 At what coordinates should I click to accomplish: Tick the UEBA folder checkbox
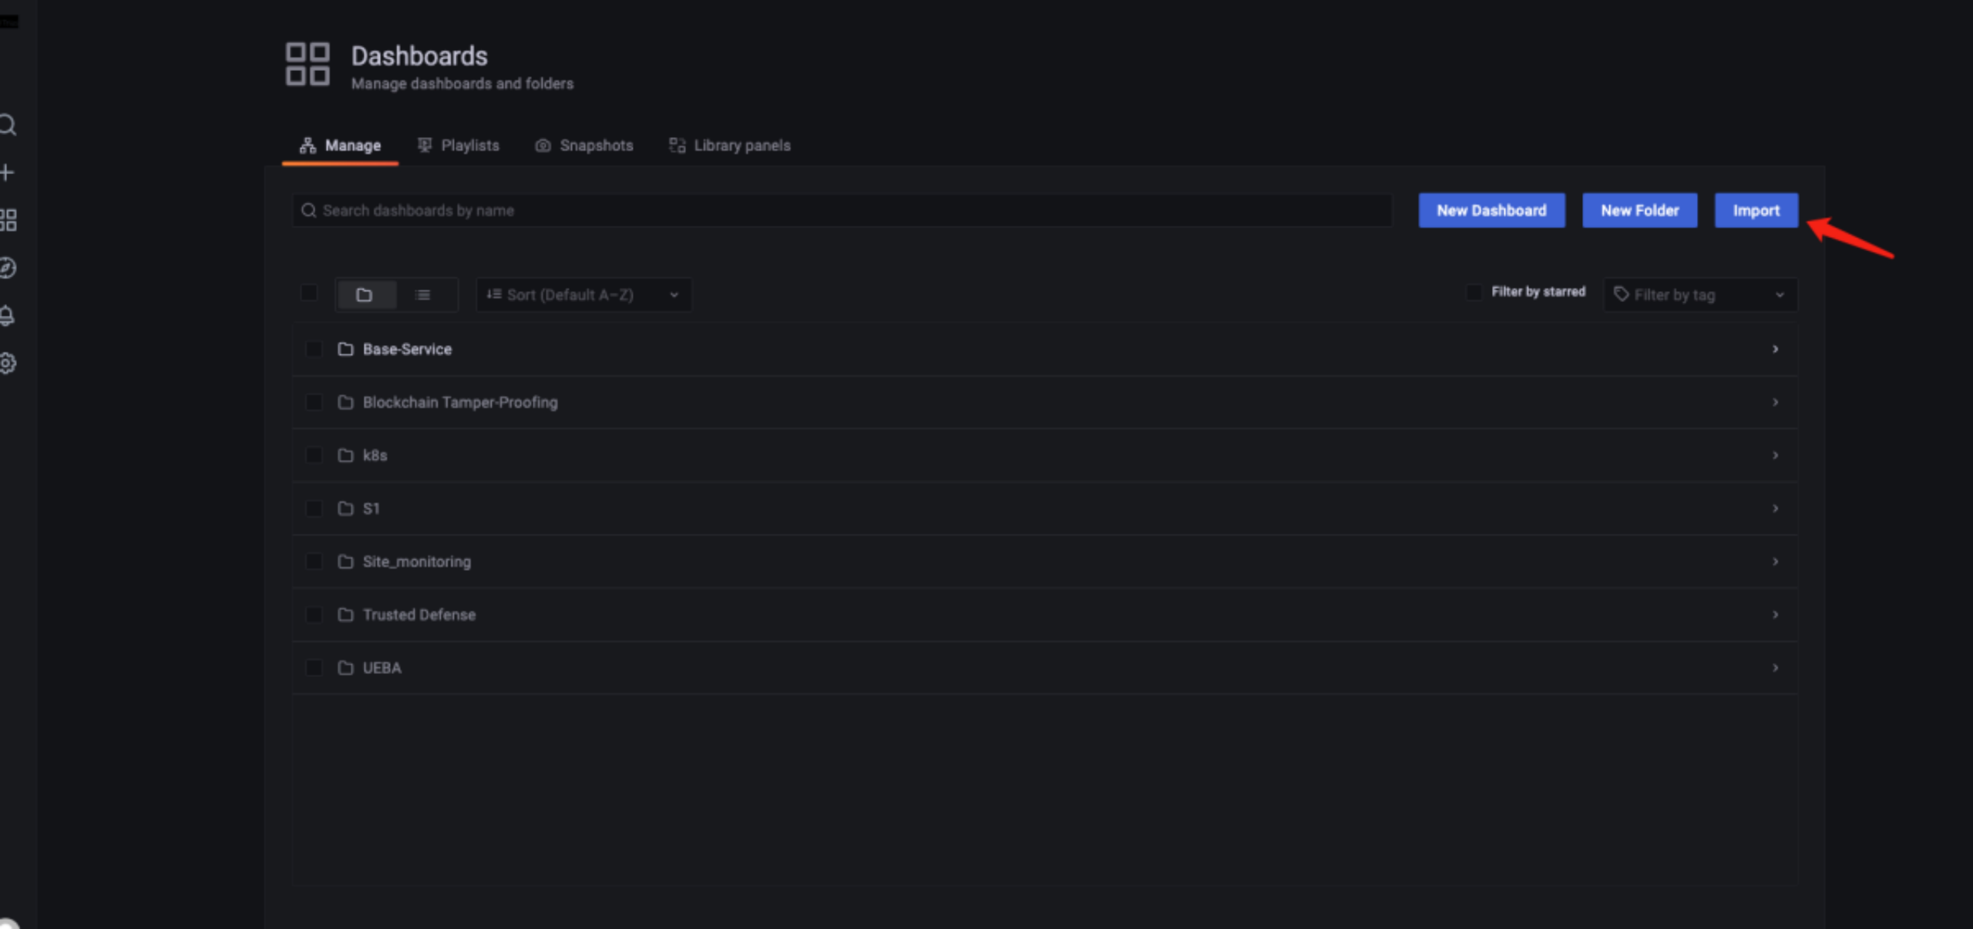(x=314, y=668)
